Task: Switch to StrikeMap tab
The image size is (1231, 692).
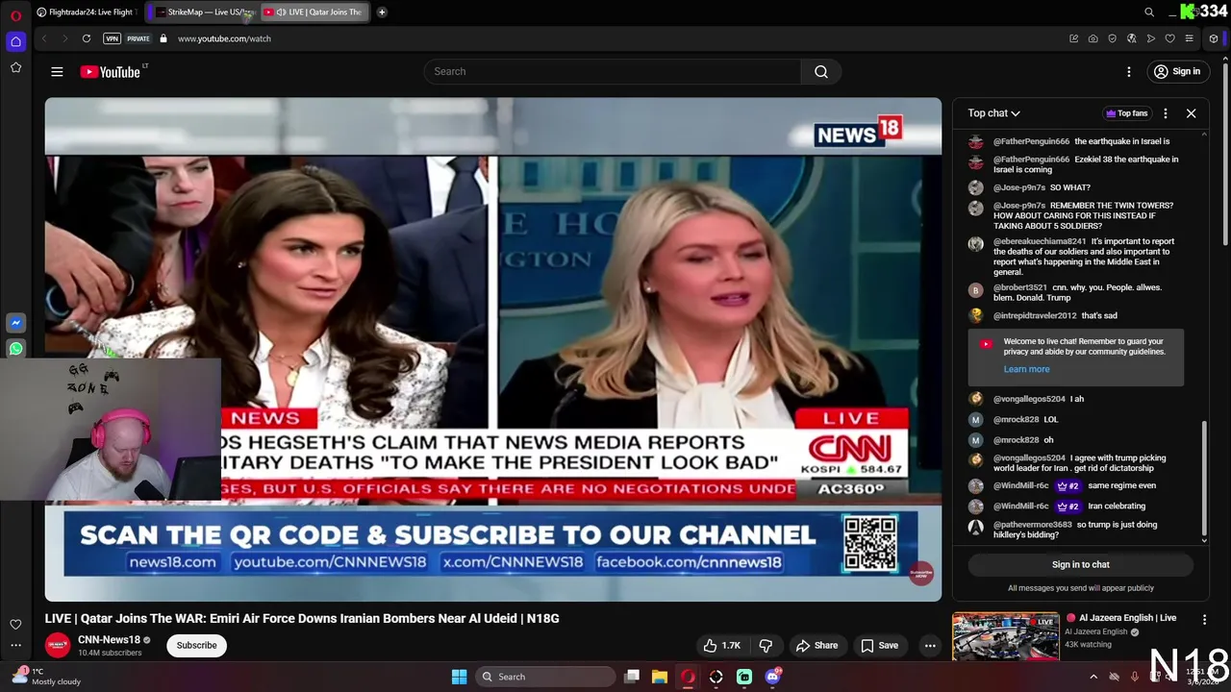Action: (204, 12)
